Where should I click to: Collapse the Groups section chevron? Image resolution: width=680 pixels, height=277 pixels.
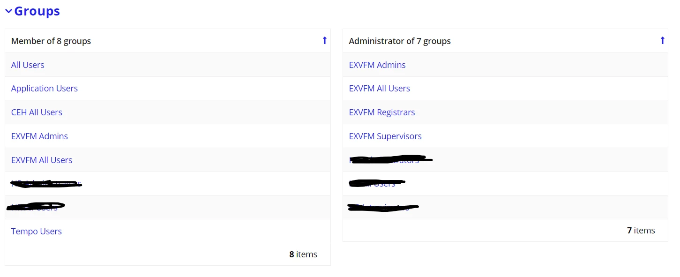click(x=8, y=11)
